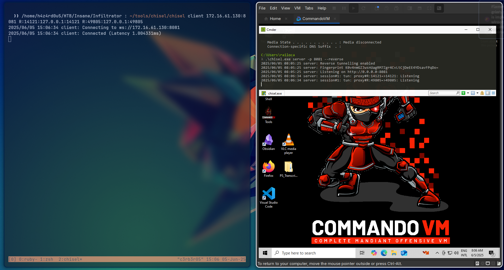The image size is (504, 270).
Task: Open the Cmder hamburger settings menu
Action: pos(493,93)
